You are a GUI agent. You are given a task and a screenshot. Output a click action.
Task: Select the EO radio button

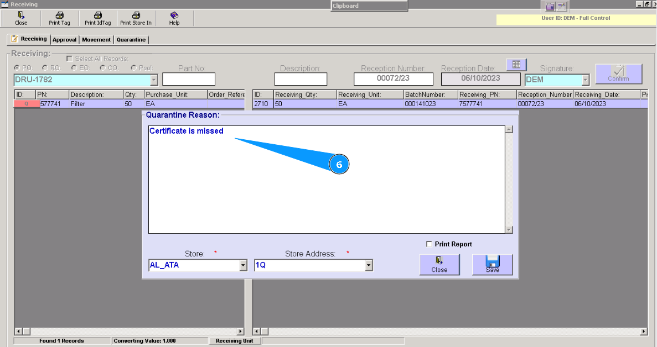pos(74,68)
